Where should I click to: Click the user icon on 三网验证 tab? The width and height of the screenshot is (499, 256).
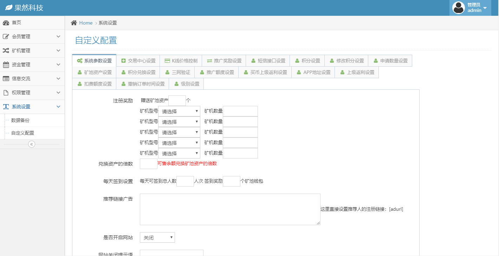(167, 72)
